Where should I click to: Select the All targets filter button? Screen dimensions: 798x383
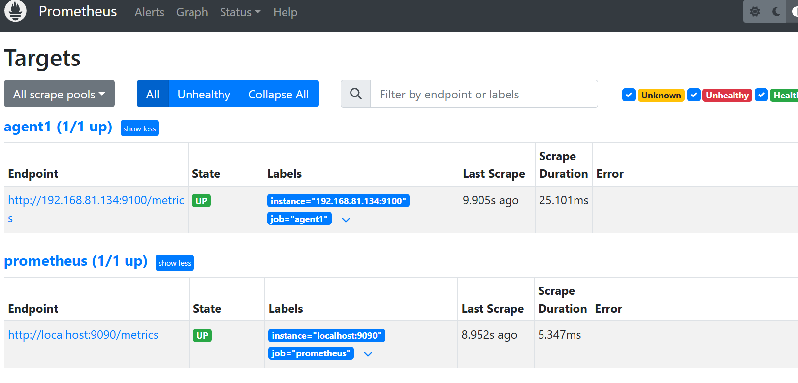coord(153,94)
